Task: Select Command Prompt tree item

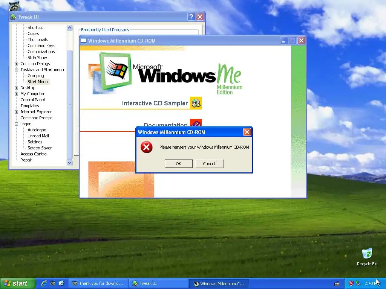Action: [36, 118]
